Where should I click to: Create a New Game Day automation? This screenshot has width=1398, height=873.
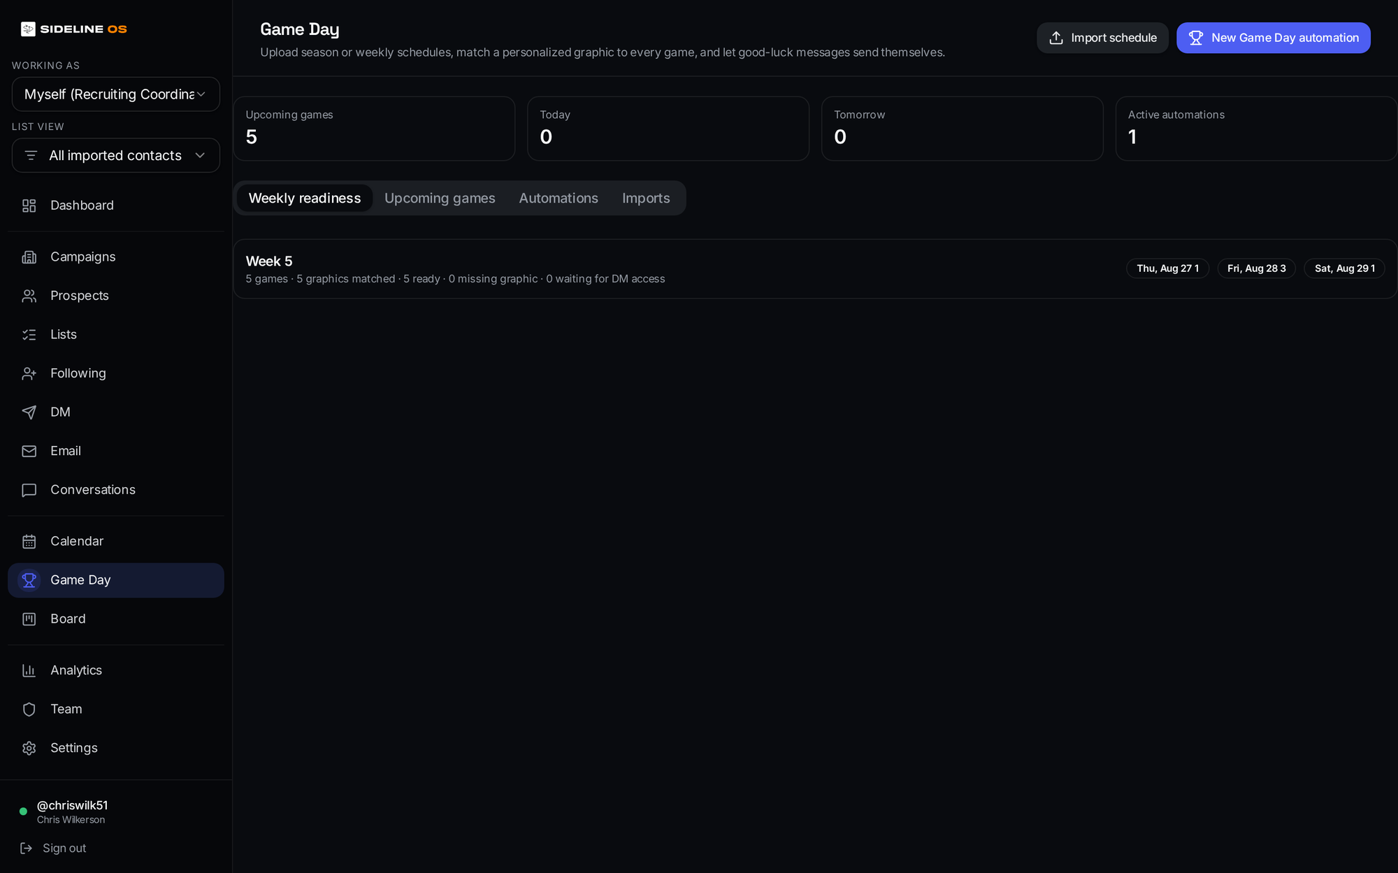(1274, 38)
